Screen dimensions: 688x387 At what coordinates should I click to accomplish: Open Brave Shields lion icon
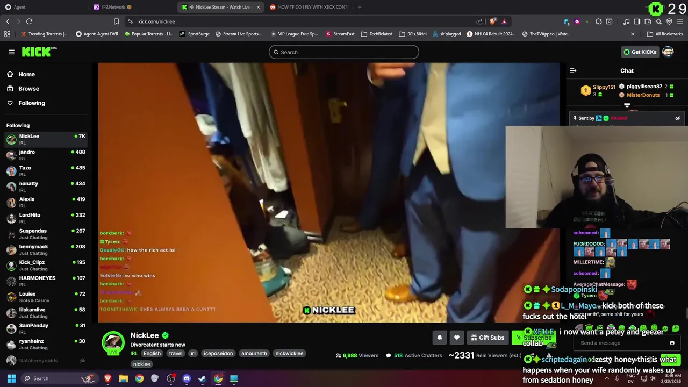point(493,21)
